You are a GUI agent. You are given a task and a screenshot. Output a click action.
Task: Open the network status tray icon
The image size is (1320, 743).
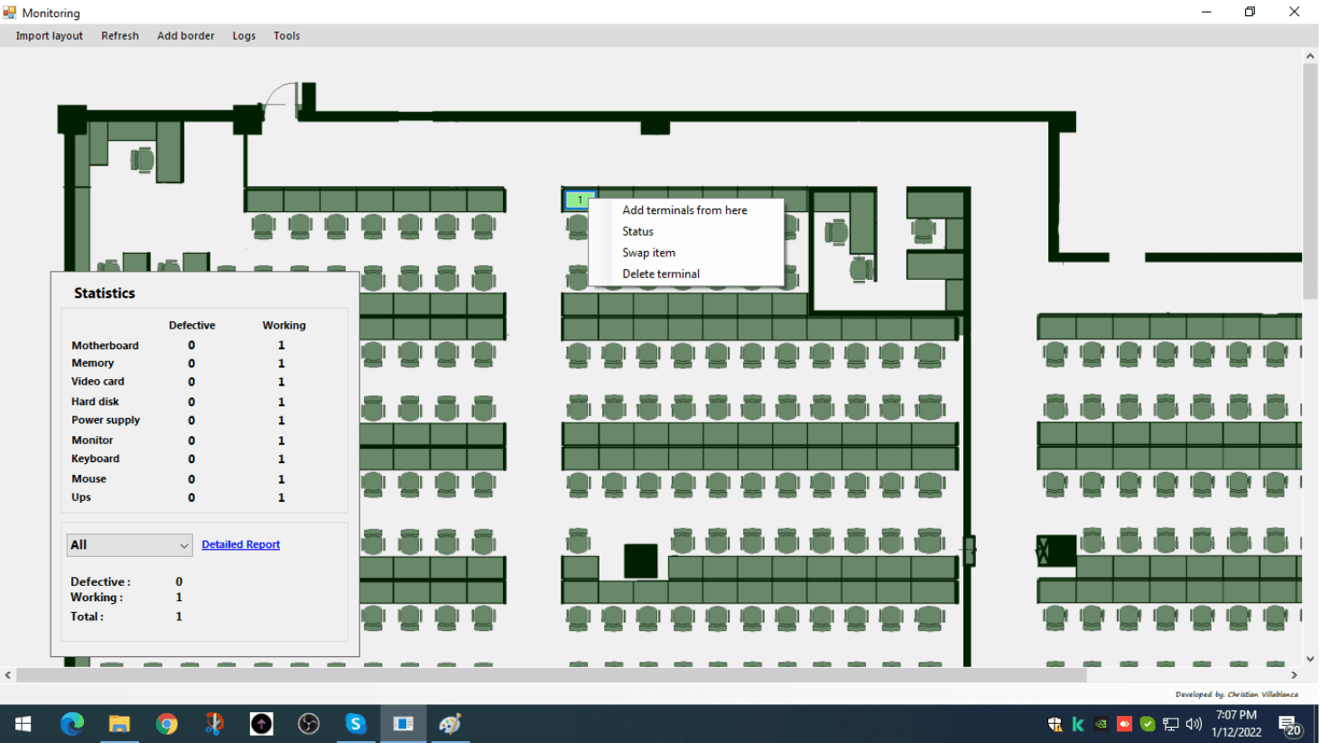(x=1170, y=723)
